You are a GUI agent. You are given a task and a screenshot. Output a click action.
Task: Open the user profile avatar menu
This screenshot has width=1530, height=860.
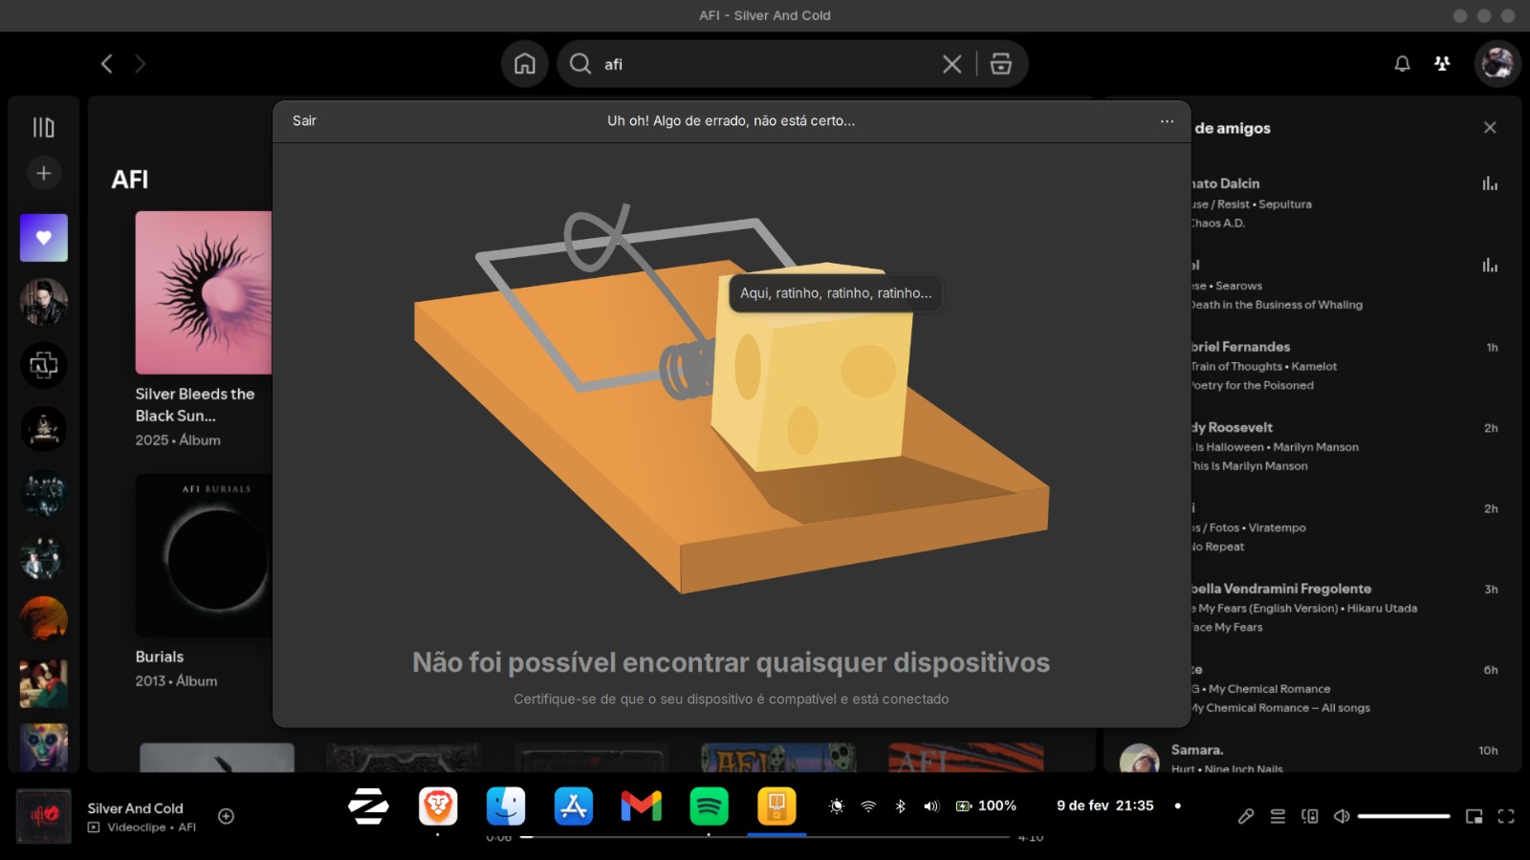coord(1497,64)
